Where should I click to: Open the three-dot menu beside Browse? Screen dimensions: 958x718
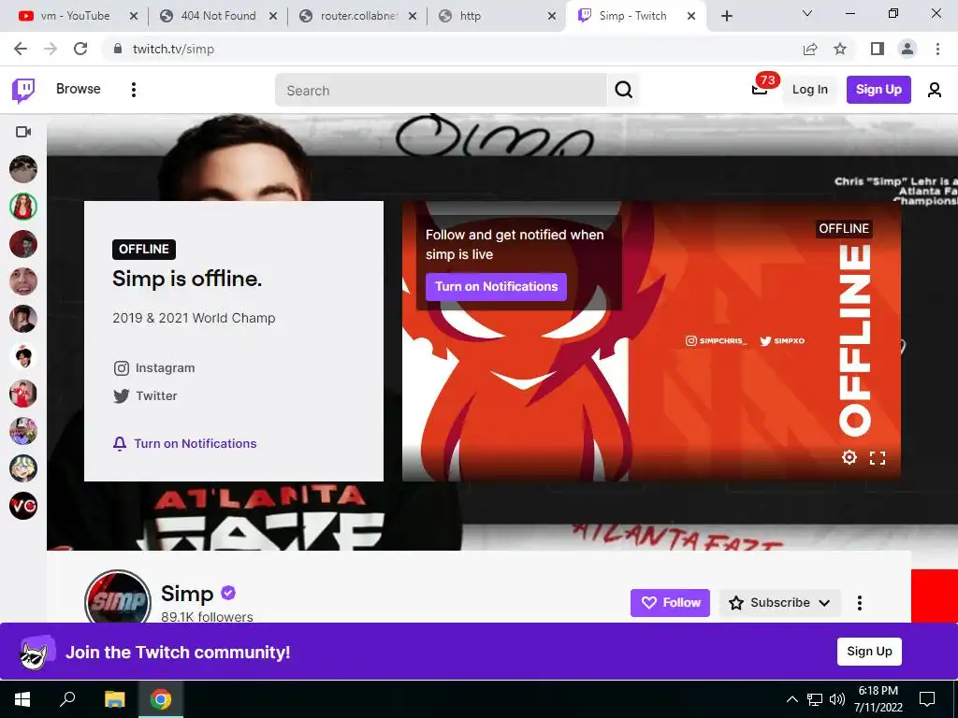(x=133, y=90)
